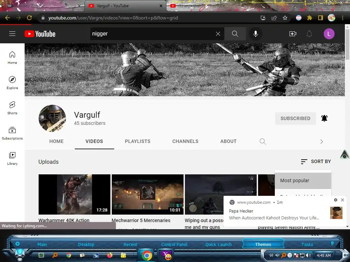Click the 45 subscribers count

(90, 123)
